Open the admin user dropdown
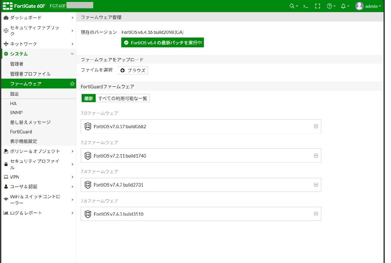391x263 pixels. [x=368, y=6]
